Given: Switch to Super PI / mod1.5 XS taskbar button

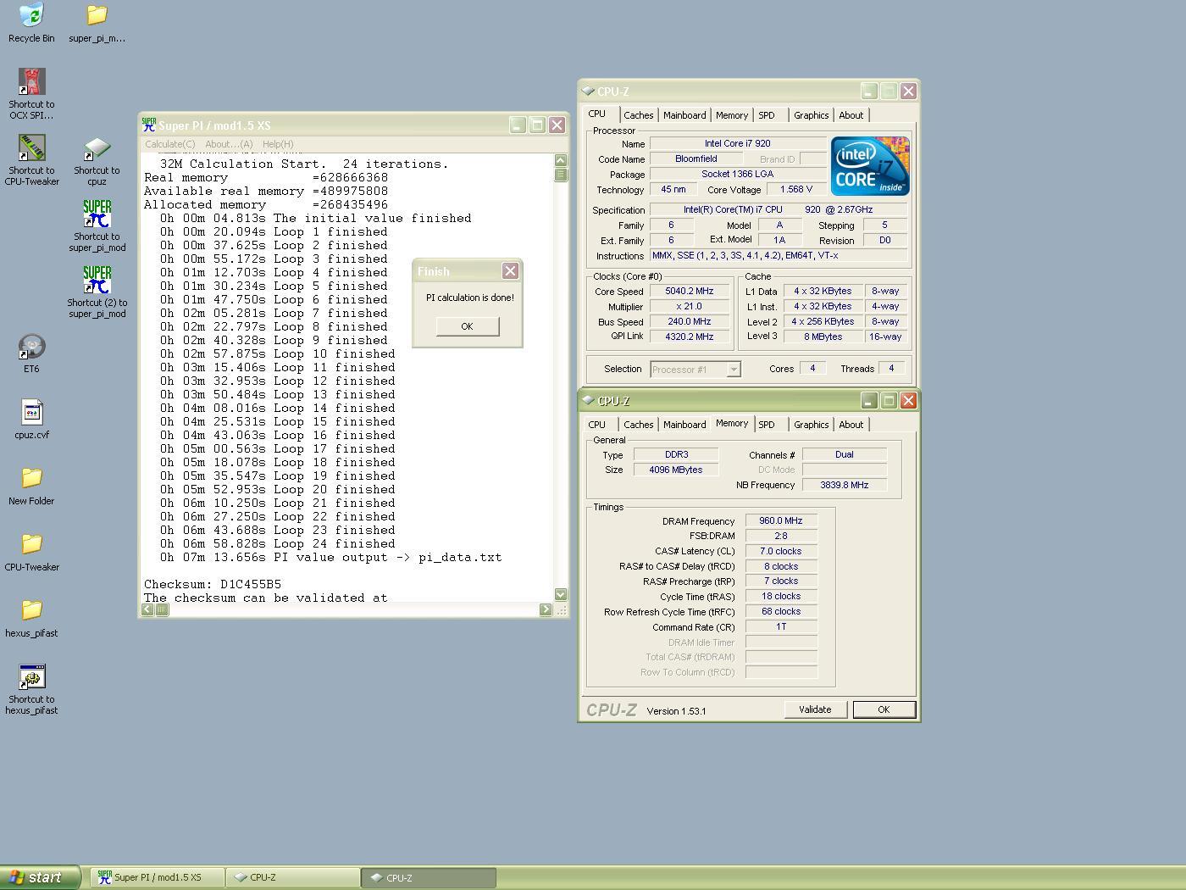Looking at the screenshot, I should [x=158, y=877].
